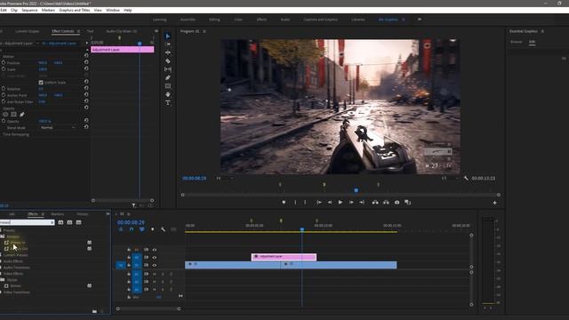Select the Hand tool
Viewport: 569px width, 320px height.
168,94
